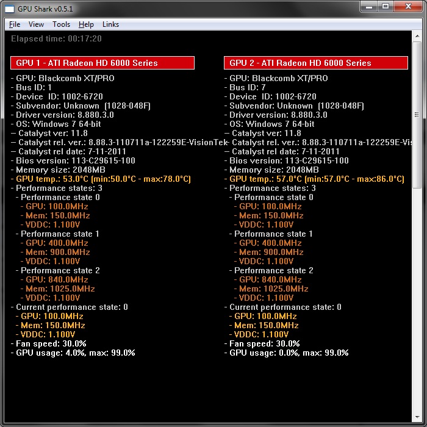This screenshot has height=427, width=427.
Task: Click GPU 2 GPU: 840.0MHz line
Action: point(268,279)
